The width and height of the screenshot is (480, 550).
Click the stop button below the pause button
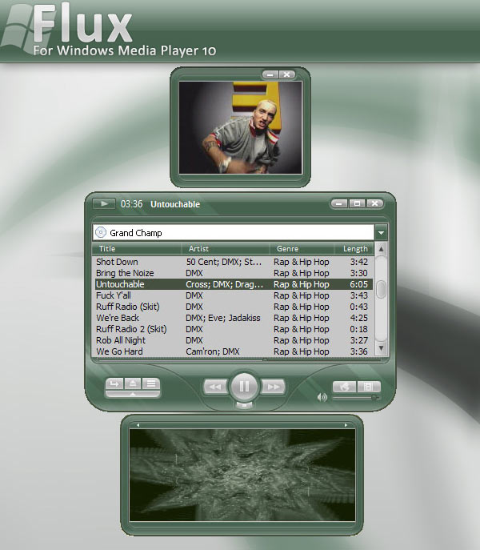[244, 405]
